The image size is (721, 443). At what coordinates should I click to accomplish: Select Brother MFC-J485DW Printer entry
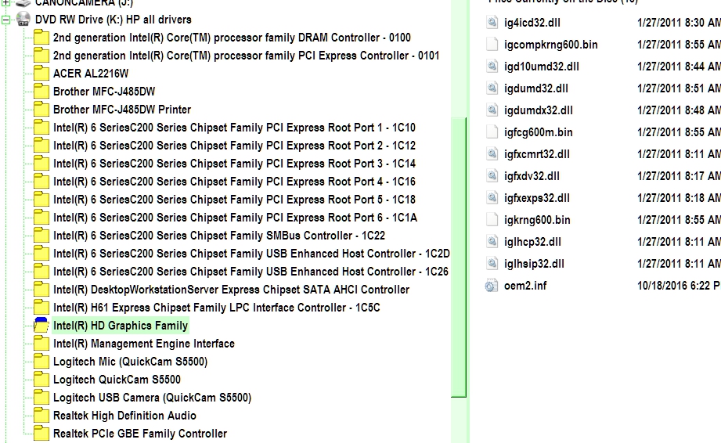click(x=122, y=110)
